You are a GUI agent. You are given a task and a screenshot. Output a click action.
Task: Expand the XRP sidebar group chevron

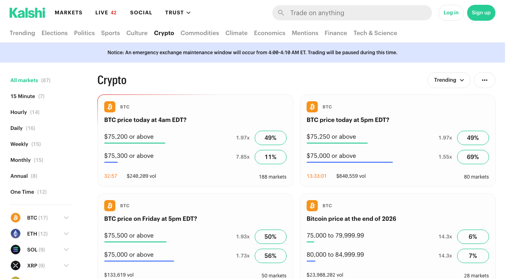66,265
